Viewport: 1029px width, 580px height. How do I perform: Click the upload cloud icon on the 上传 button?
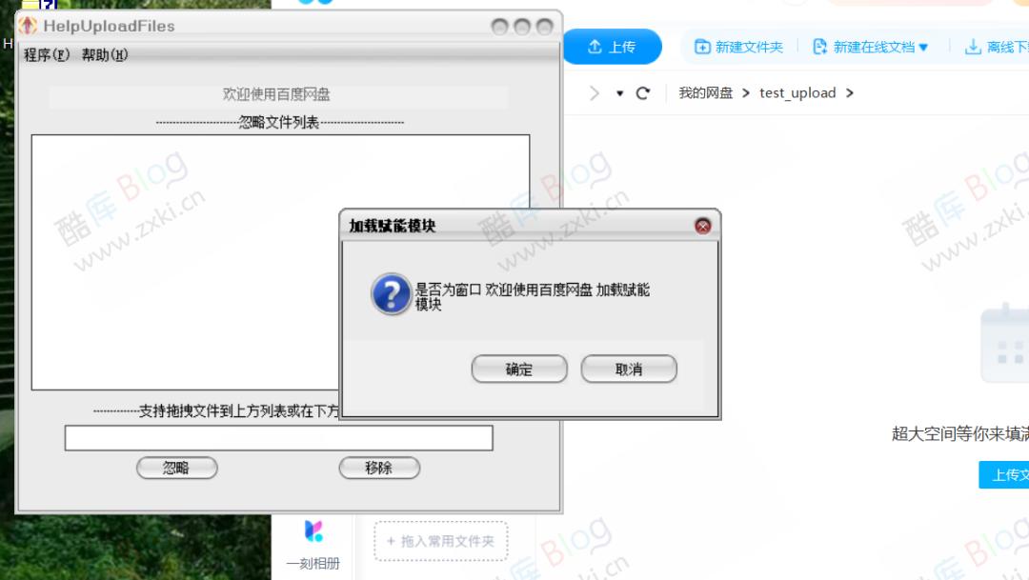(594, 45)
